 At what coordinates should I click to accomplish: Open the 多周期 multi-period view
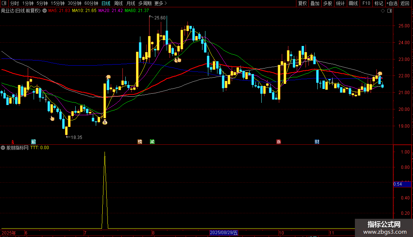point(145,3)
